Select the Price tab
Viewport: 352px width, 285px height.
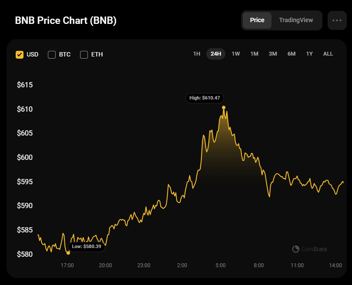coord(257,20)
